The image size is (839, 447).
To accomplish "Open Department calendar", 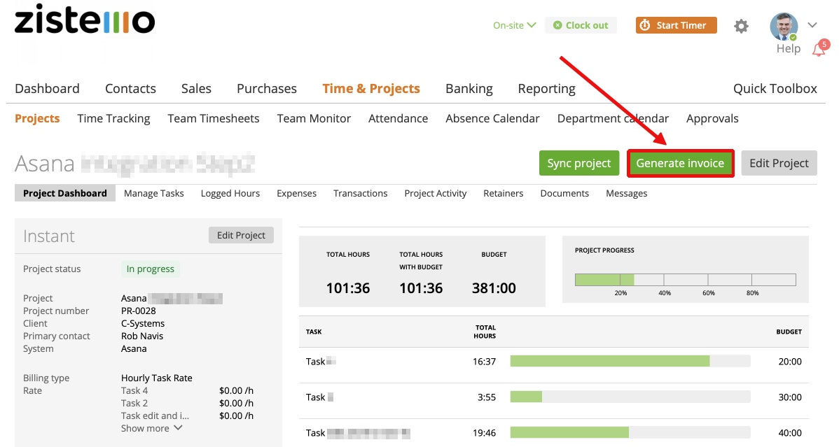I will tap(613, 119).
